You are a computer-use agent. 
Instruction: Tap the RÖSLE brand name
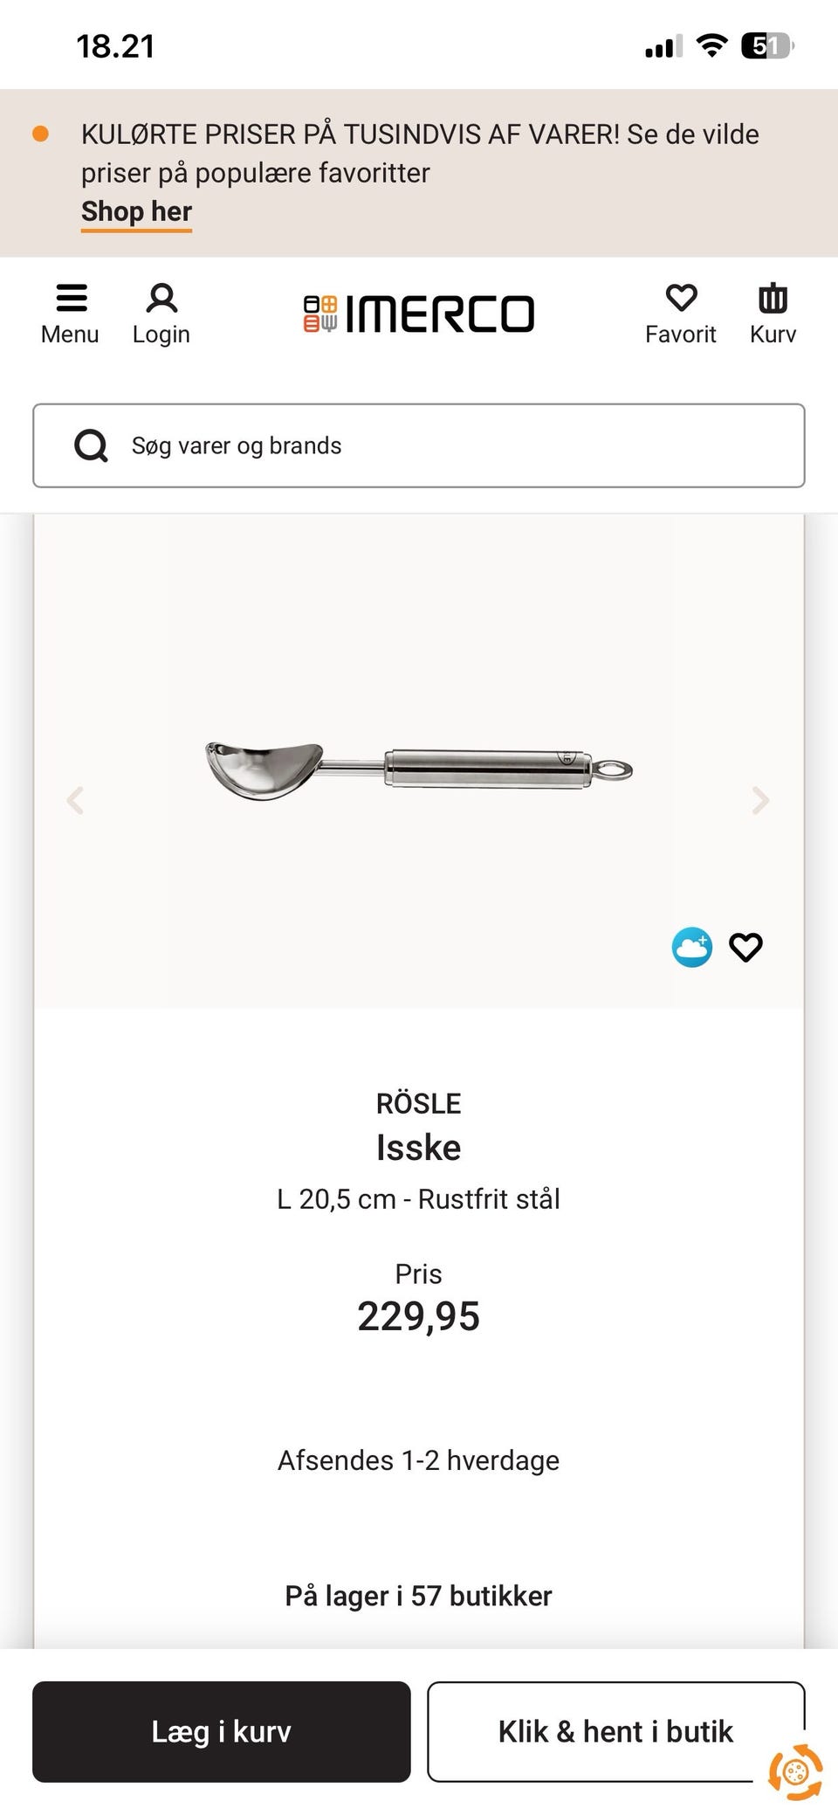tap(419, 1103)
